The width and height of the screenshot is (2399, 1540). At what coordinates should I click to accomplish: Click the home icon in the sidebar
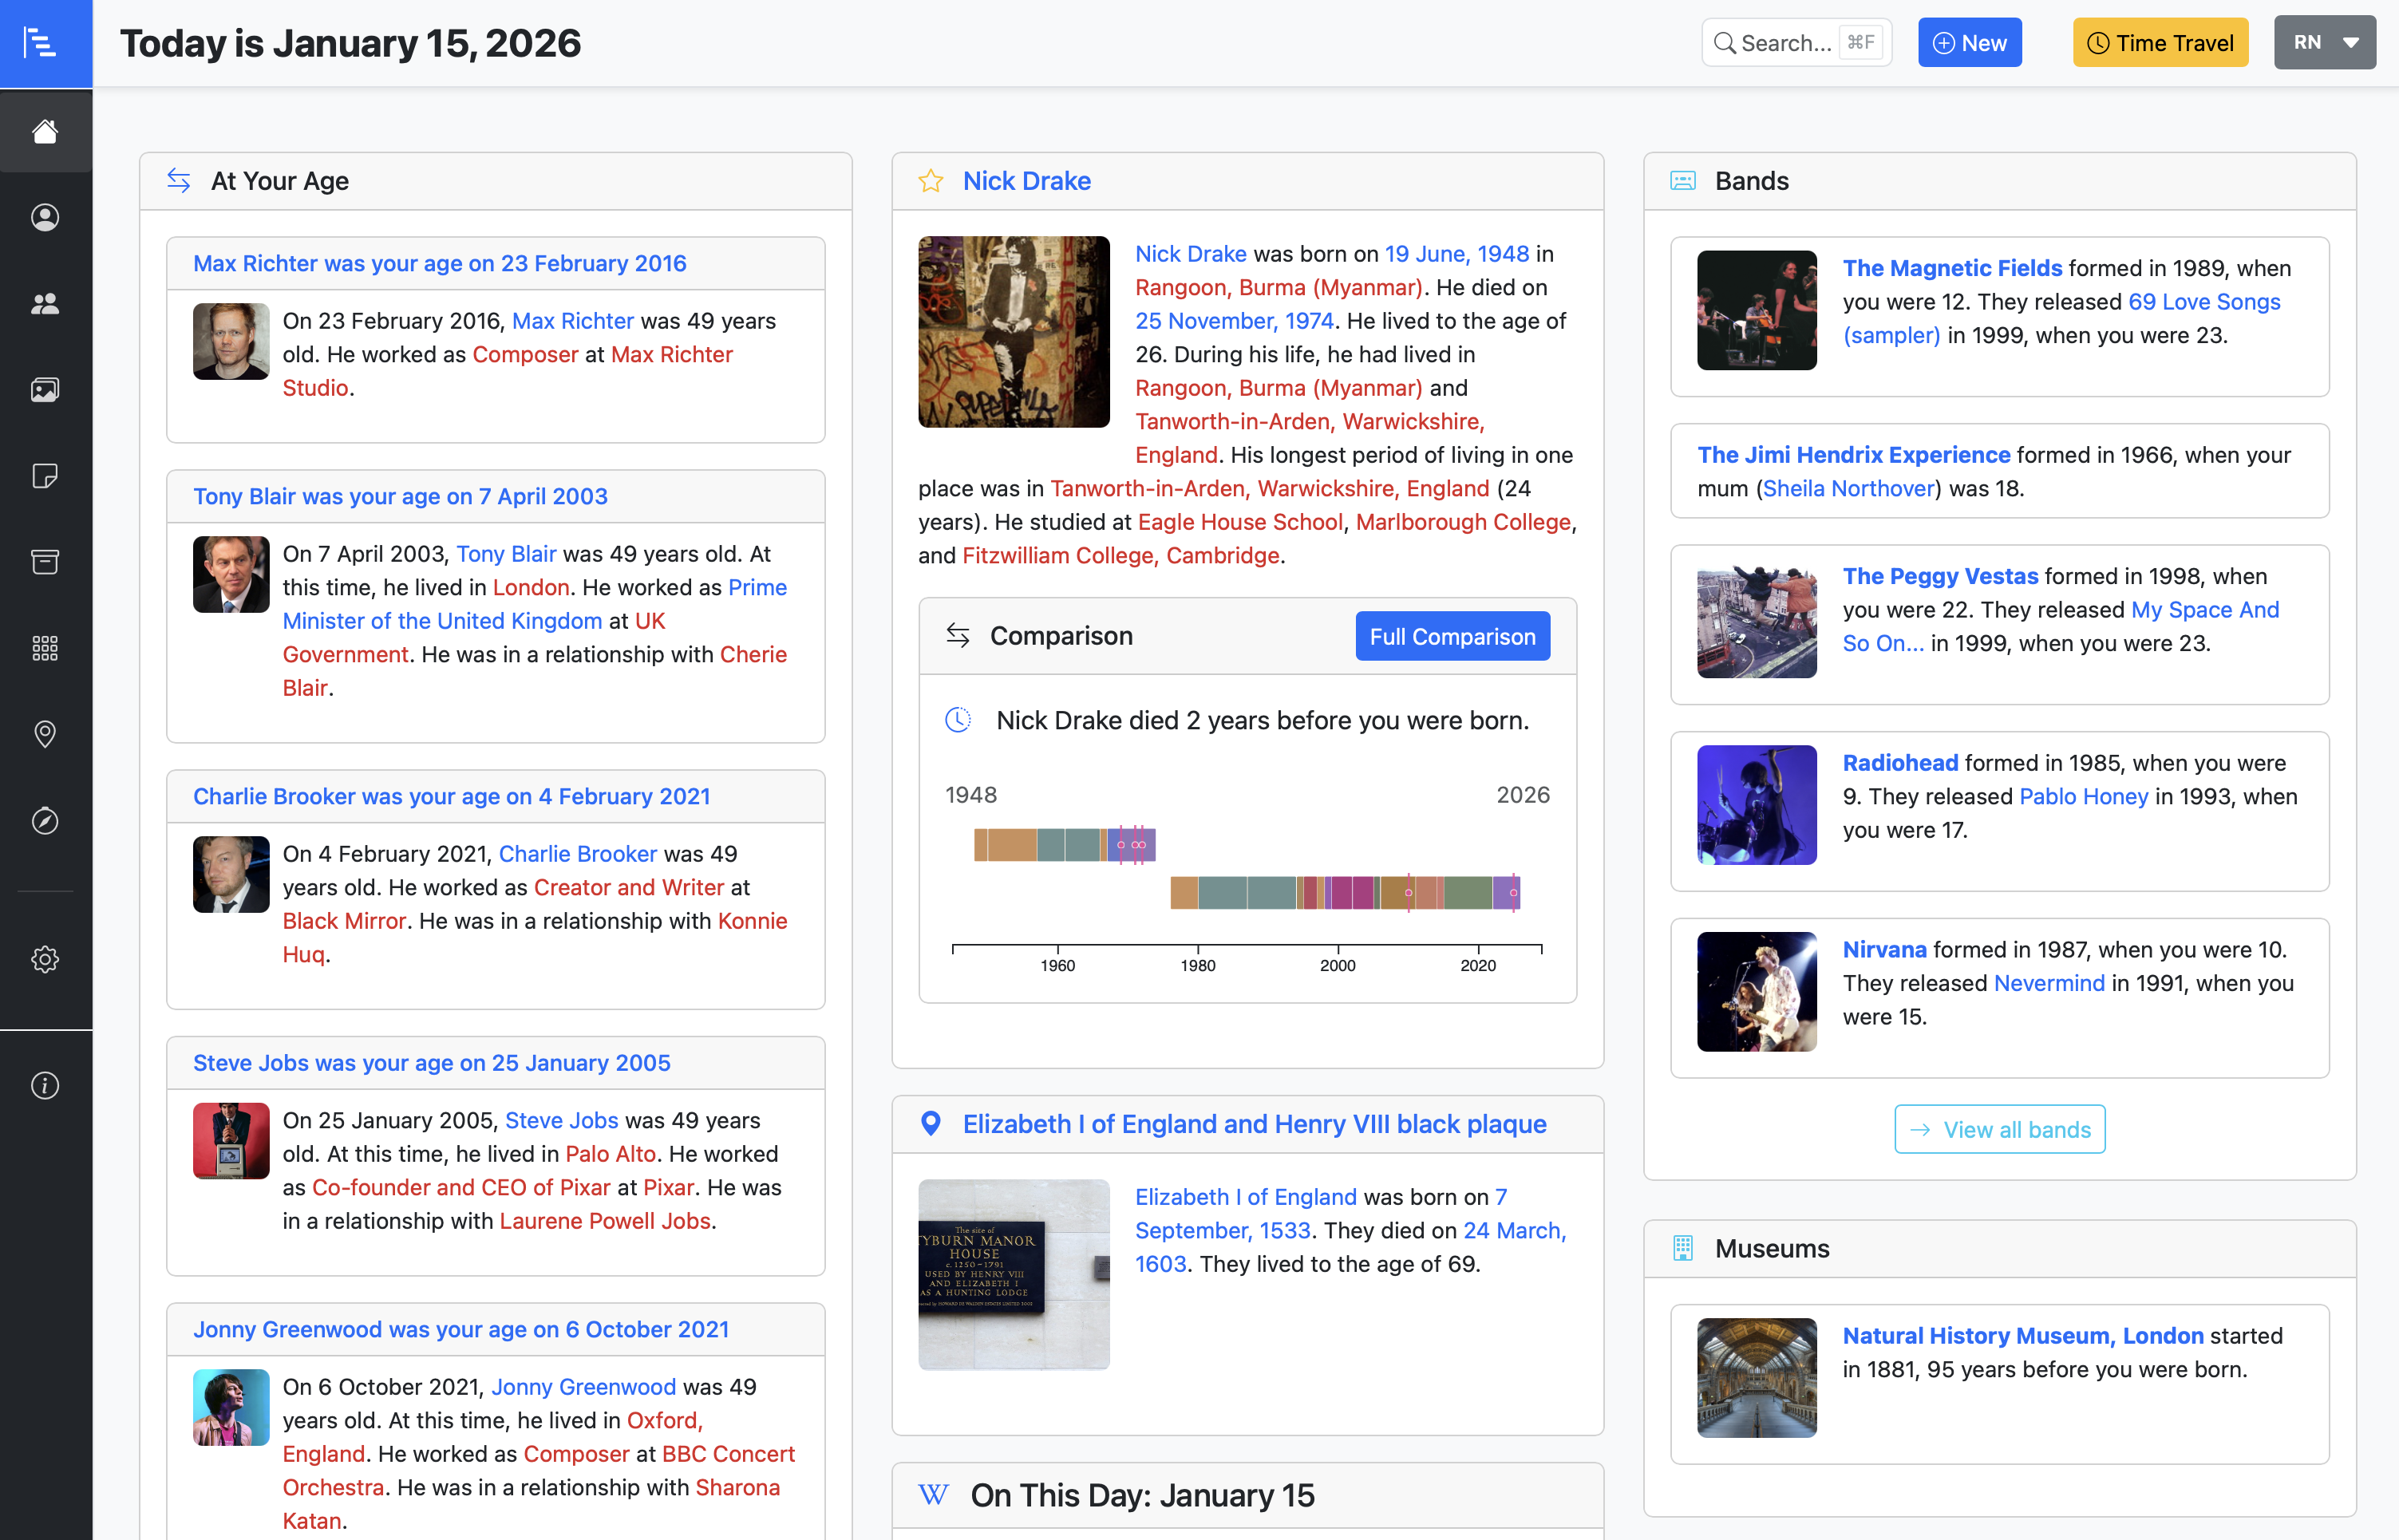click(45, 131)
